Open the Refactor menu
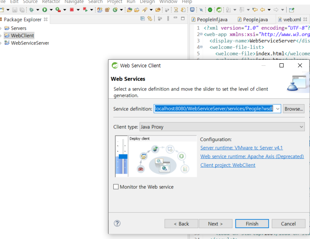The image size is (310, 239). tap(51, 2)
